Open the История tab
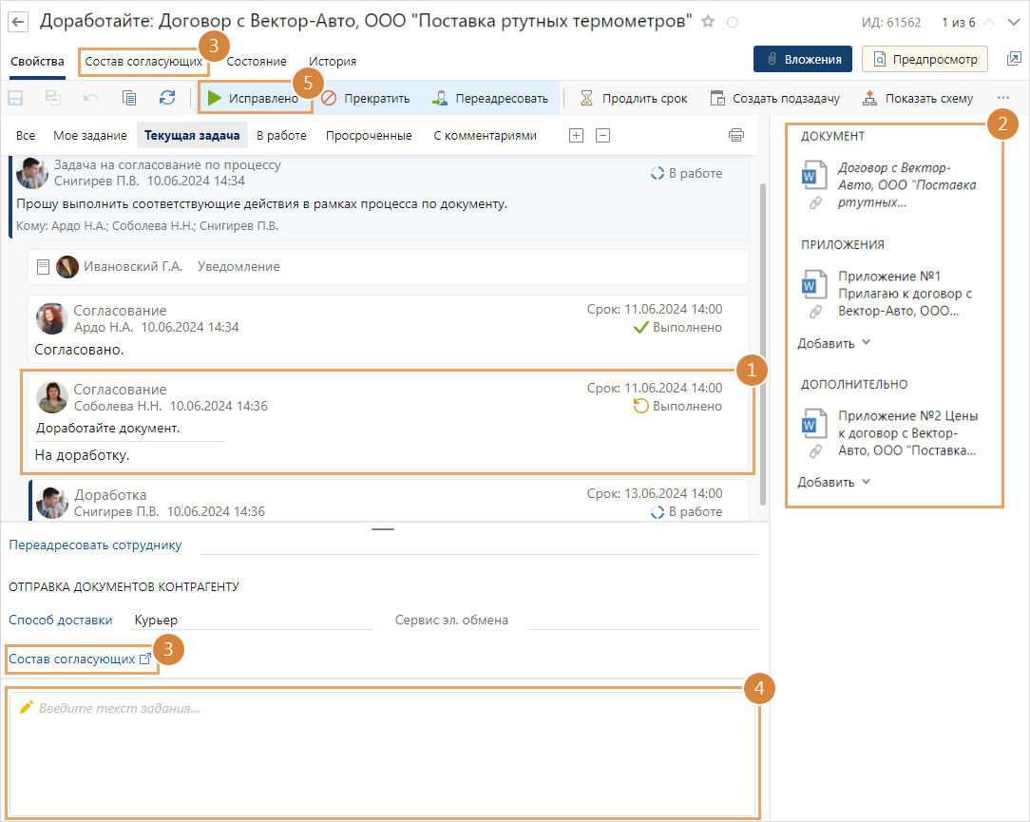The width and height of the screenshot is (1030, 822). pos(333,61)
